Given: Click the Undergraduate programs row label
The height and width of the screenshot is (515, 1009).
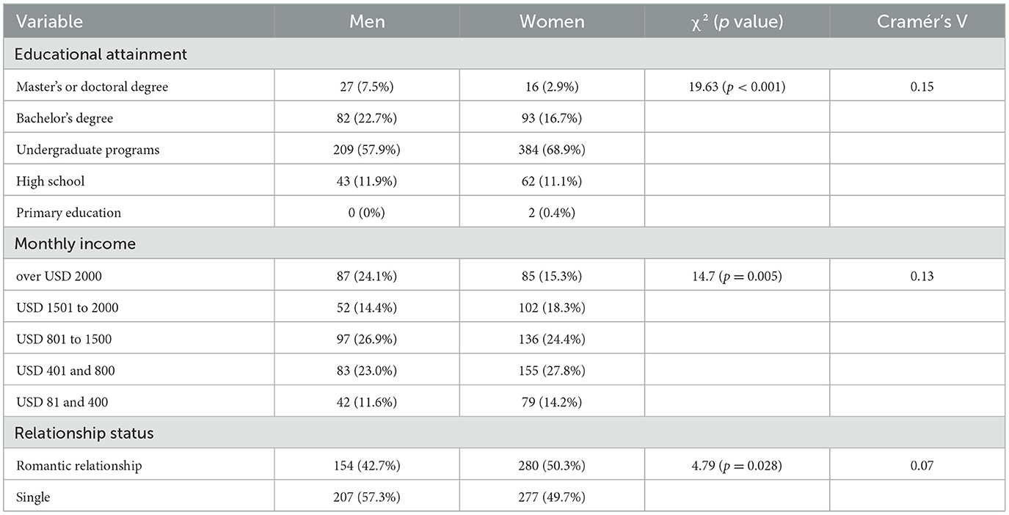Looking at the screenshot, I should pos(88,150).
